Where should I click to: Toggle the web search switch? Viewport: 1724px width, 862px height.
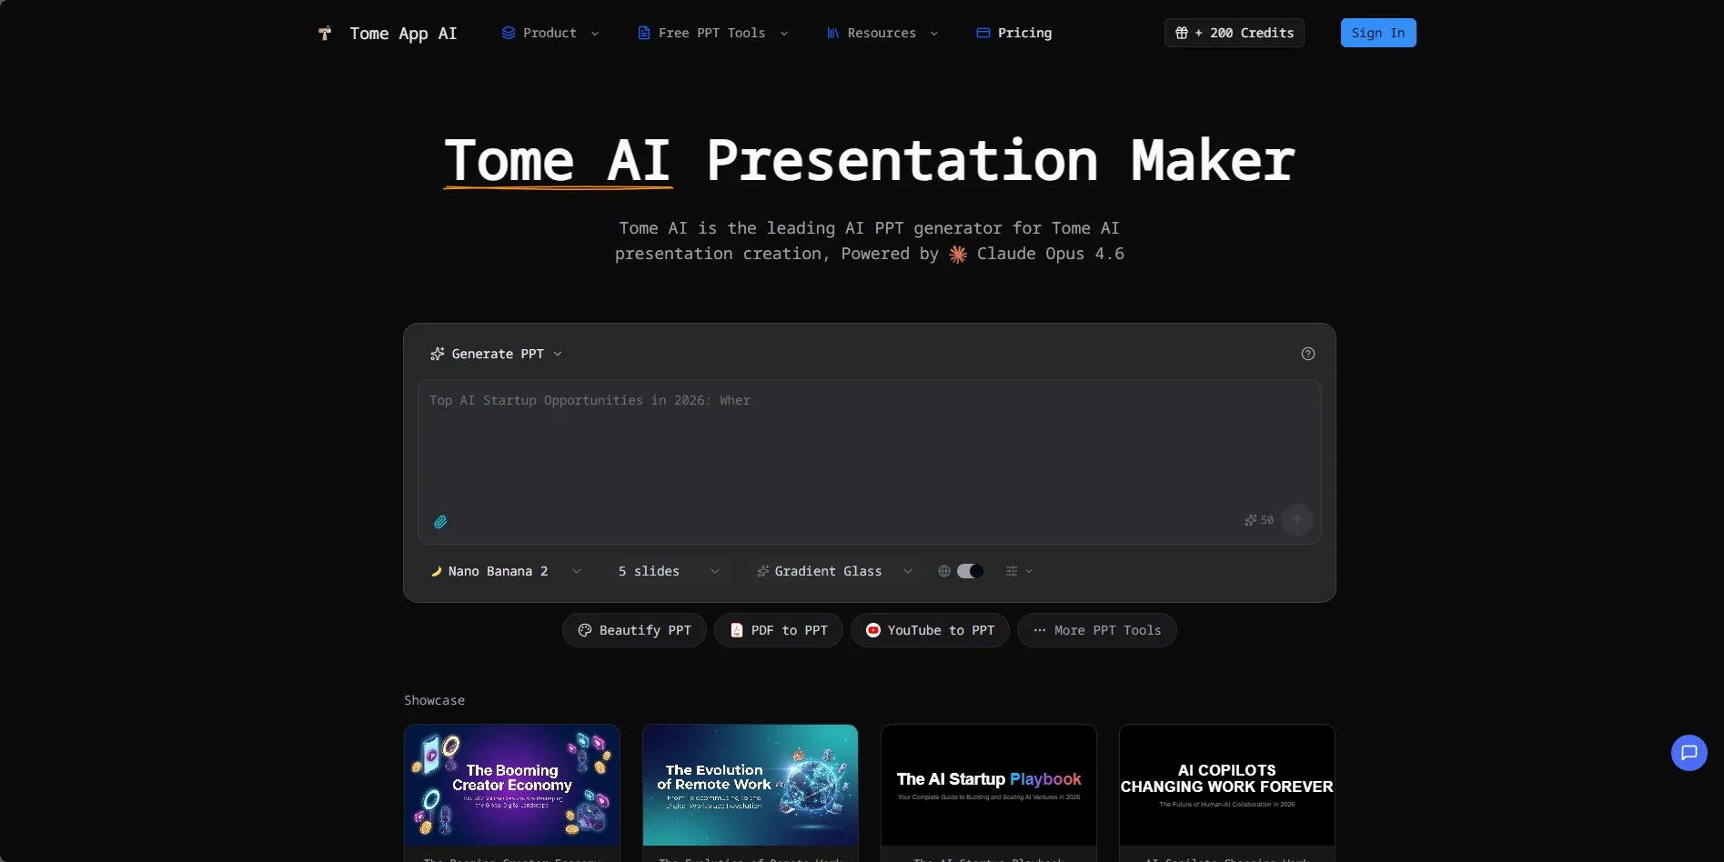(x=971, y=571)
